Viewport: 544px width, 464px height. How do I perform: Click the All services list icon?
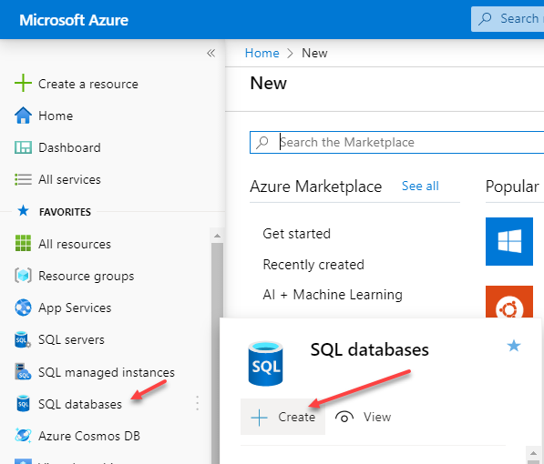23,179
